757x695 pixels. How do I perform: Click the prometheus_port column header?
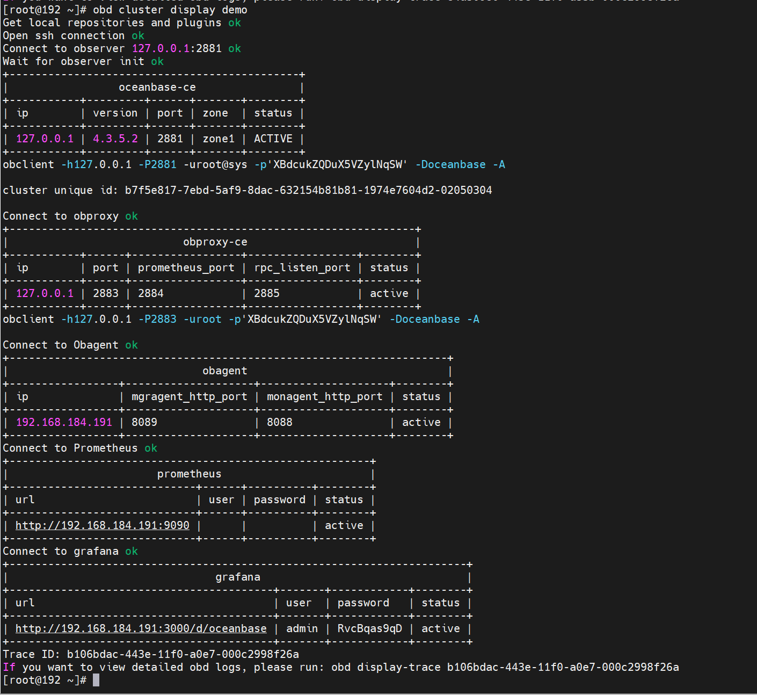coord(186,267)
